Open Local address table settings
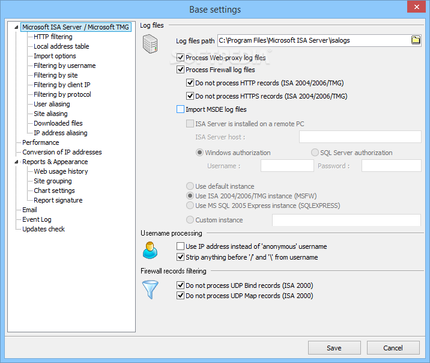 pyautogui.click(x=61, y=46)
